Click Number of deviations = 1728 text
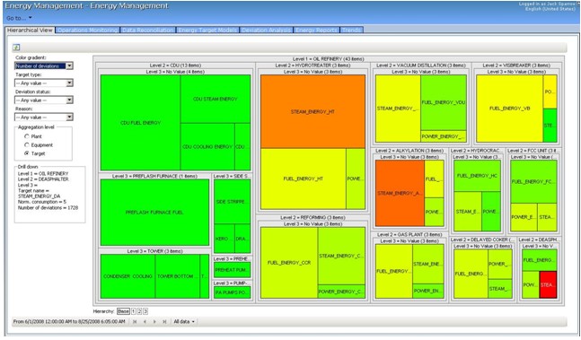This screenshot has height=340, width=581. 48,207
